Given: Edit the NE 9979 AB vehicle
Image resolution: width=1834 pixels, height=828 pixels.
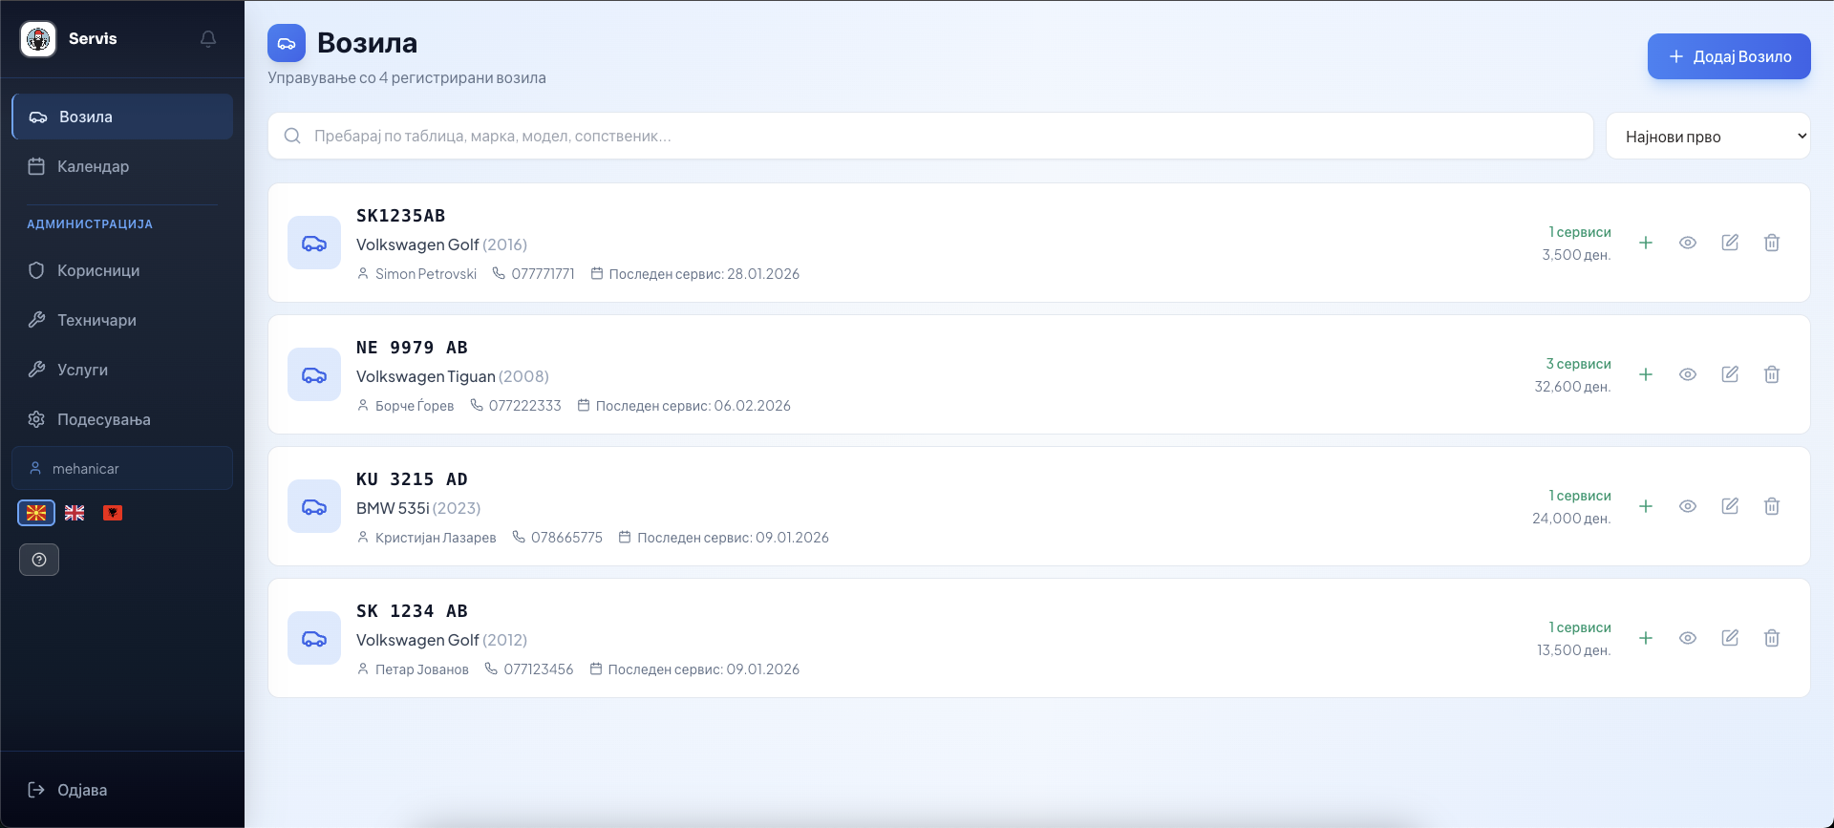Looking at the screenshot, I should 1730,374.
